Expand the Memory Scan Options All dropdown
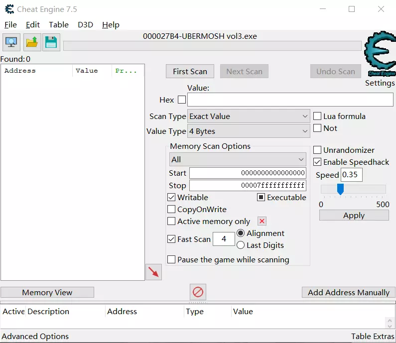This screenshot has height=343, width=396. (238, 159)
